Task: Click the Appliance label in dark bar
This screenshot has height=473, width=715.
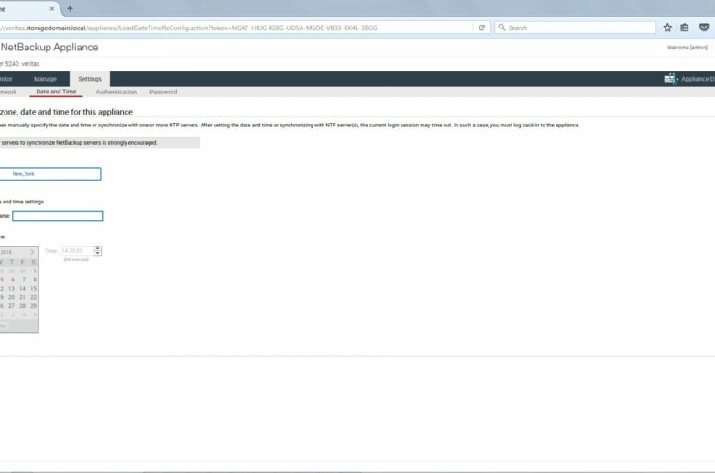Action: (698, 79)
